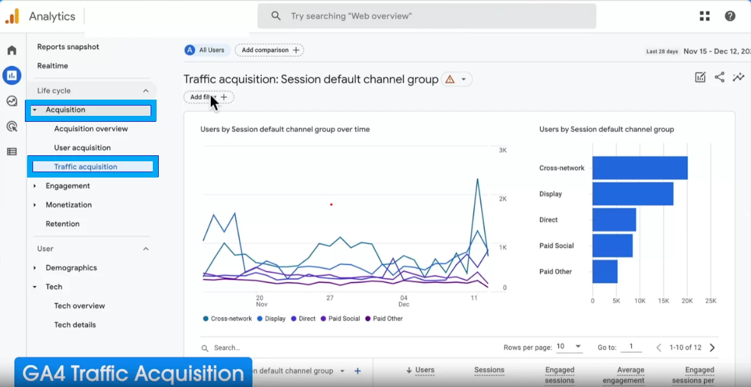The height and width of the screenshot is (387, 751).
Task: Open Reports snapshot
Action: pyautogui.click(x=68, y=47)
